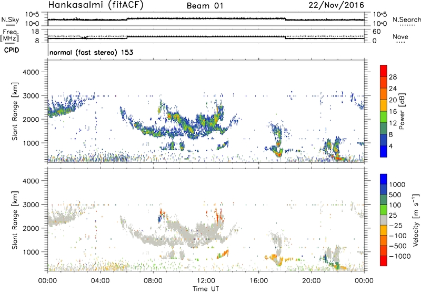Click the '4' label on the power colorbar
The width and height of the screenshot is (421, 292).
coord(390,147)
